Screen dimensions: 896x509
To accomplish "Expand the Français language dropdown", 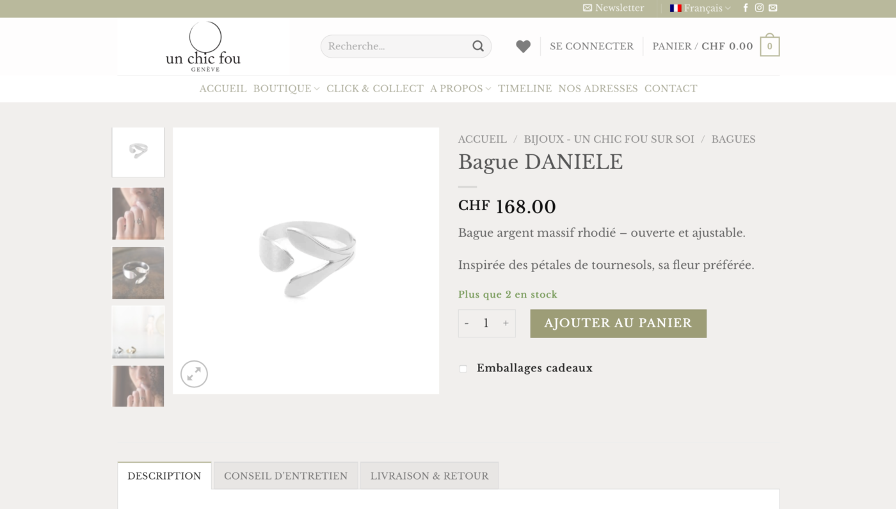I will click(700, 8).
